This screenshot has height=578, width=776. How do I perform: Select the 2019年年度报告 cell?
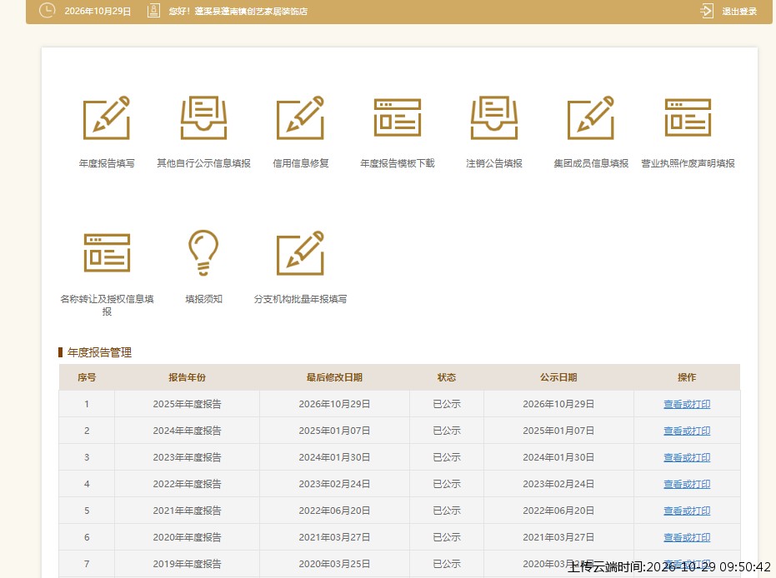(187, 564)
